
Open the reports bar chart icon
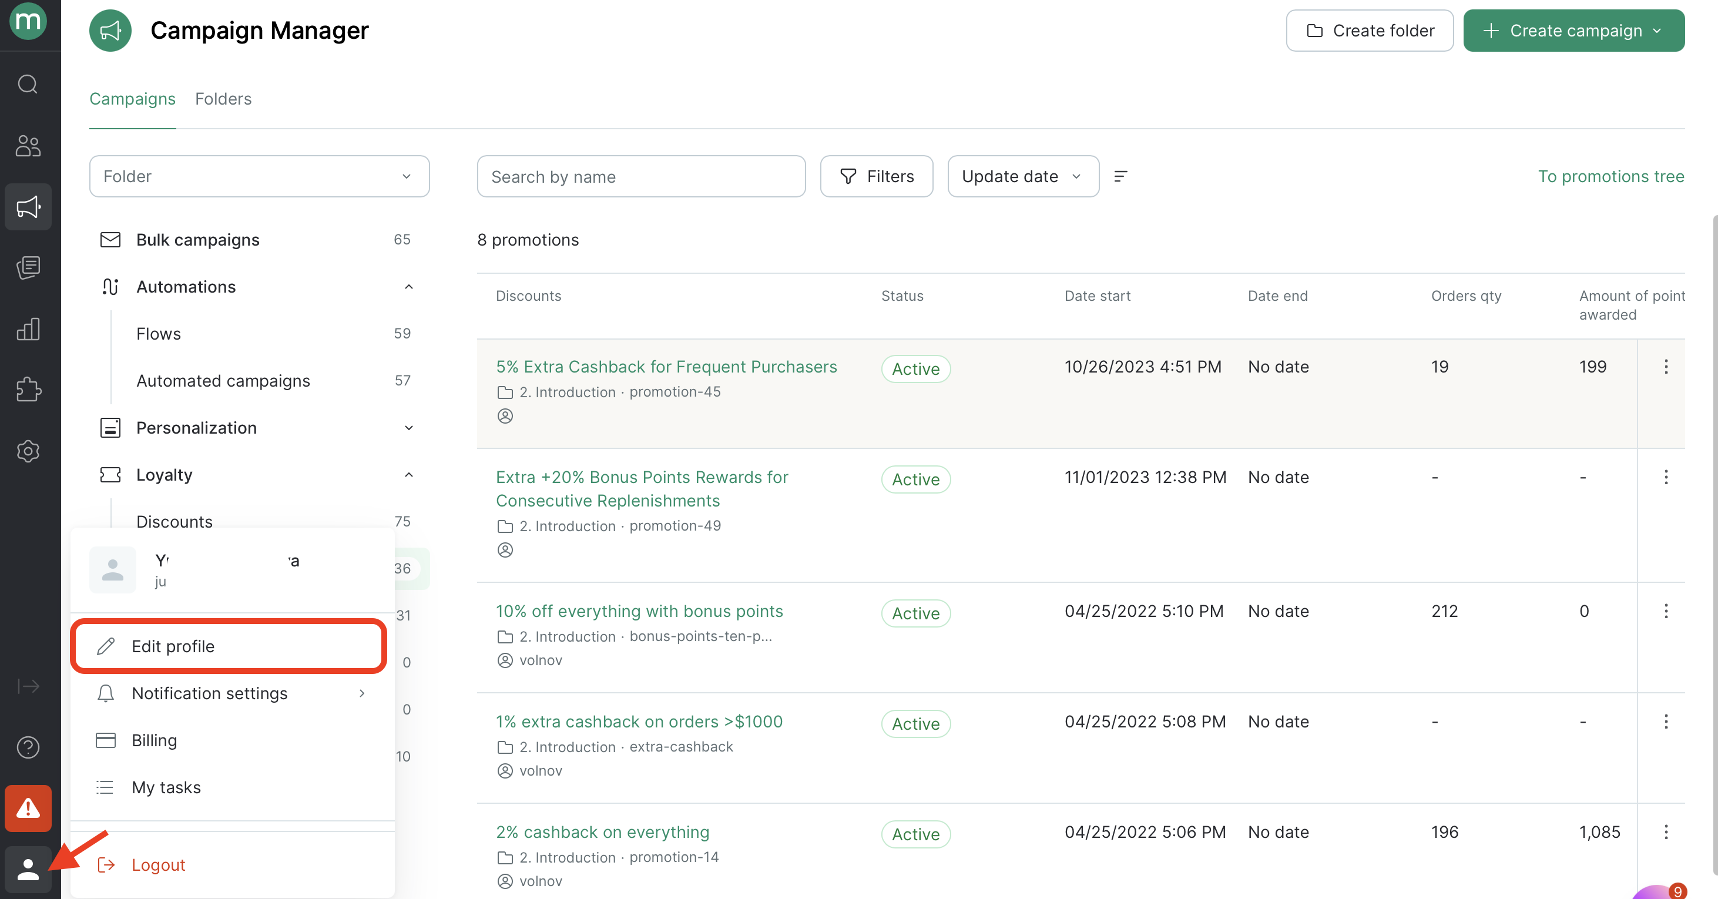coord(28,329)
